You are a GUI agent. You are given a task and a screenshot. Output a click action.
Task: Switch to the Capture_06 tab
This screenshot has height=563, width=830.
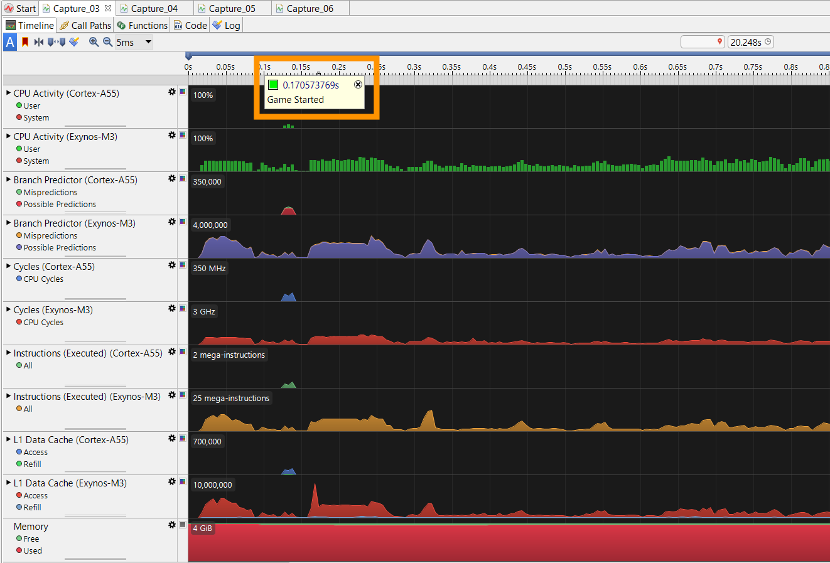click(x=310, y=8)
